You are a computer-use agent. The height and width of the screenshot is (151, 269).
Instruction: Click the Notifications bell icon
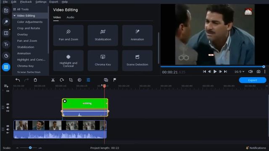click(247, 148)
